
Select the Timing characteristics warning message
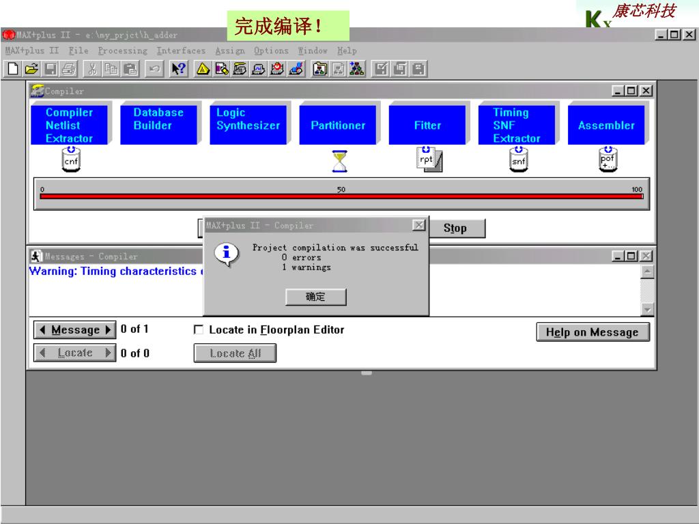[x=116, y=272]
